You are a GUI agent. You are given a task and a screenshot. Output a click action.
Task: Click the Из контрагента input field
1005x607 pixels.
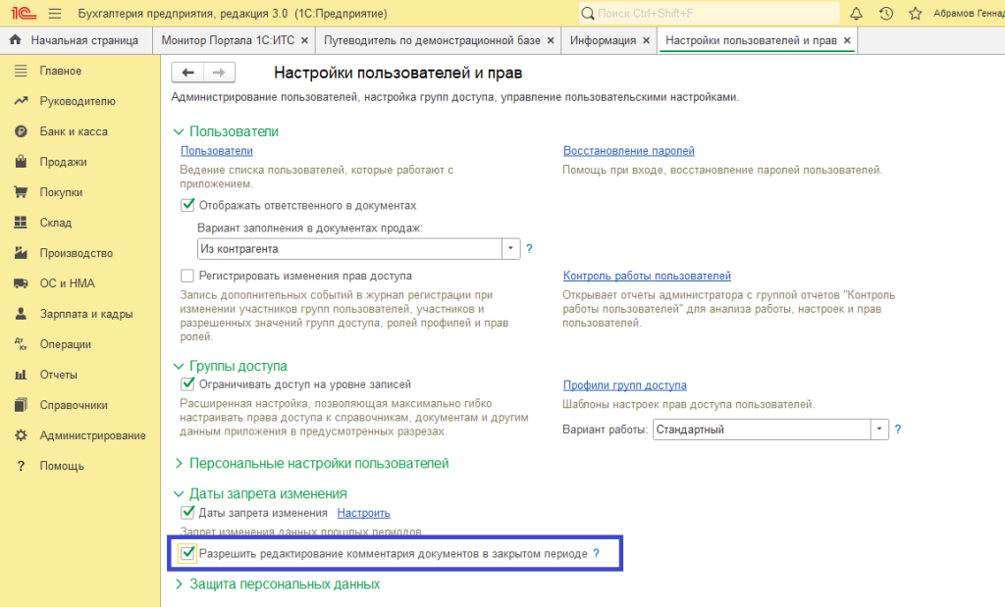point(349,248)
